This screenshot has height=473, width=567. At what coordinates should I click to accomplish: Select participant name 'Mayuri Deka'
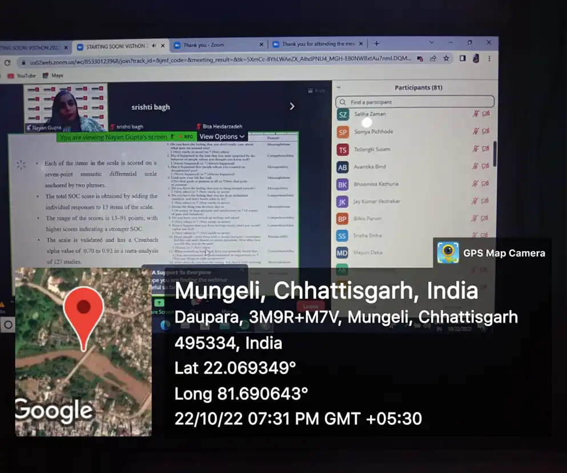[x=367, y=252]
